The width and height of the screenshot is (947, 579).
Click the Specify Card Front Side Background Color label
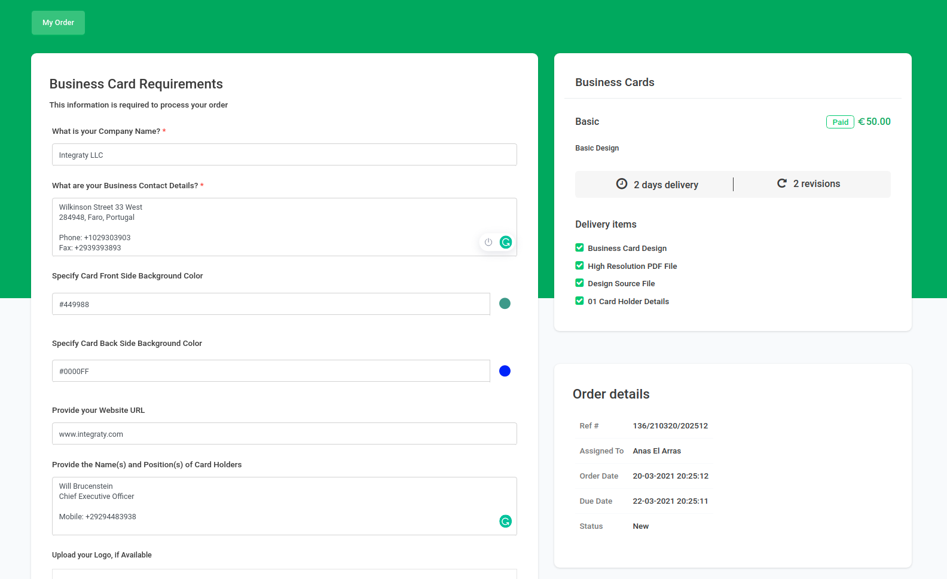click(x=127, y=276)
